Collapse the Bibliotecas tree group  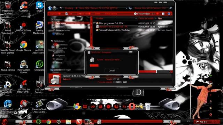coord(52,41)
